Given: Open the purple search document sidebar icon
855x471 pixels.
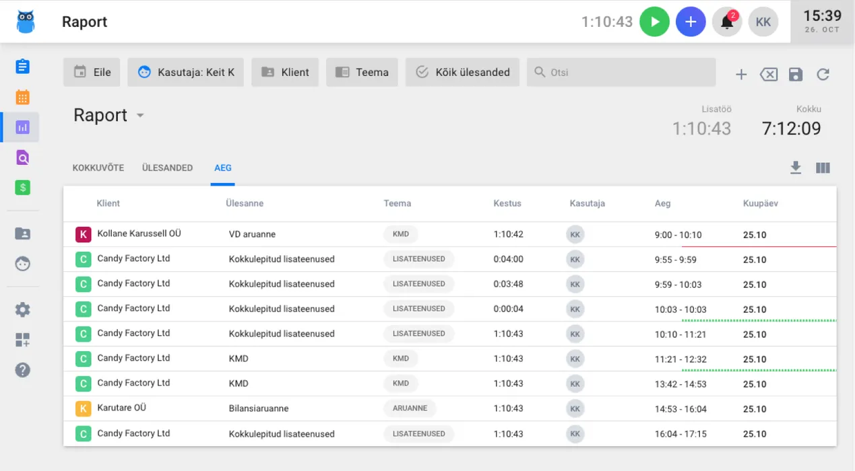Looking at the screenshot, I should pyautogui.click(x=22, y=157).
